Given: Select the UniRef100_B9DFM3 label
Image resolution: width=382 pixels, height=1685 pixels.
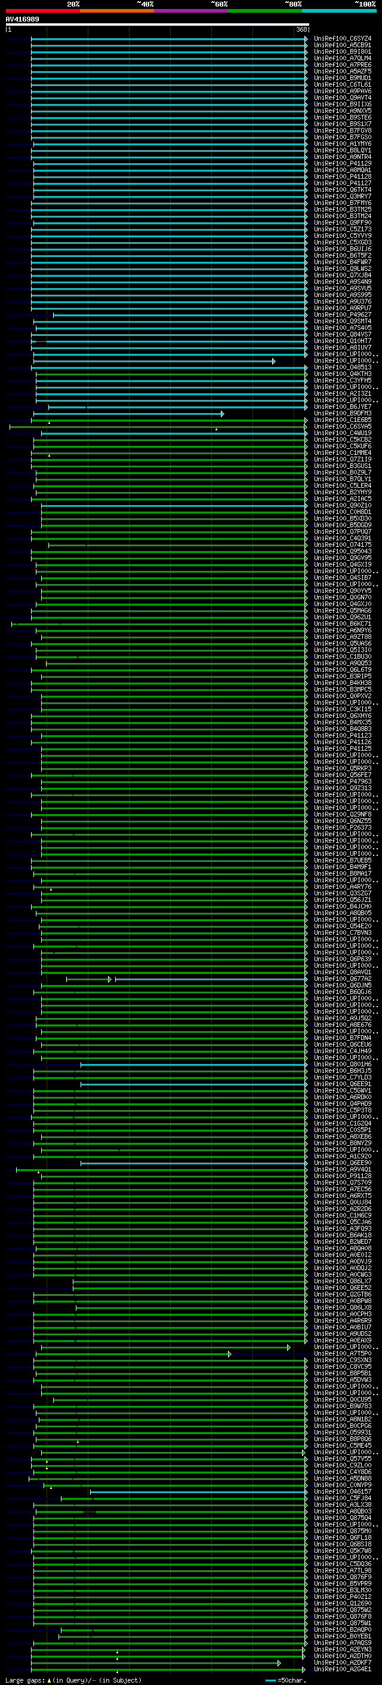Looking at the screenshot, I should 343,414.
